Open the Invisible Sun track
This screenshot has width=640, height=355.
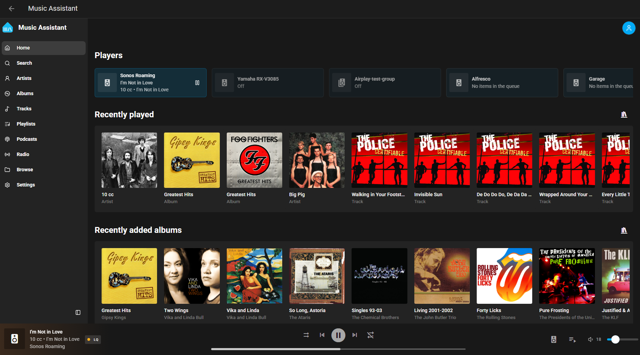(x=442, y=160)
